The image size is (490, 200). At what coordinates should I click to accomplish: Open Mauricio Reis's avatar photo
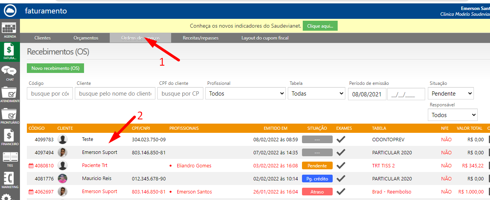pos(63,179)
